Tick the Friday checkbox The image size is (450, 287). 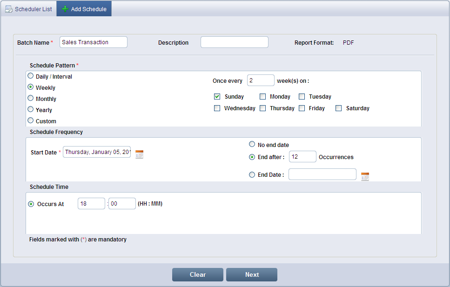(x=302, y=108)
